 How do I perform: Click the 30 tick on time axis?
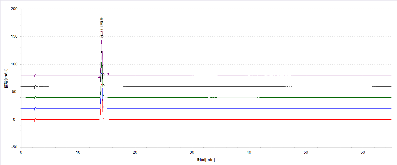192,152
